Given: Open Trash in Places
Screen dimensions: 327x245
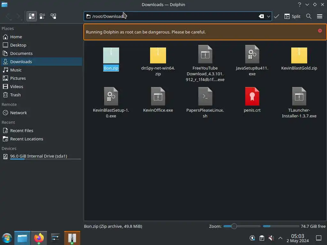Looking at the screenshot, I should click(41, 95).
